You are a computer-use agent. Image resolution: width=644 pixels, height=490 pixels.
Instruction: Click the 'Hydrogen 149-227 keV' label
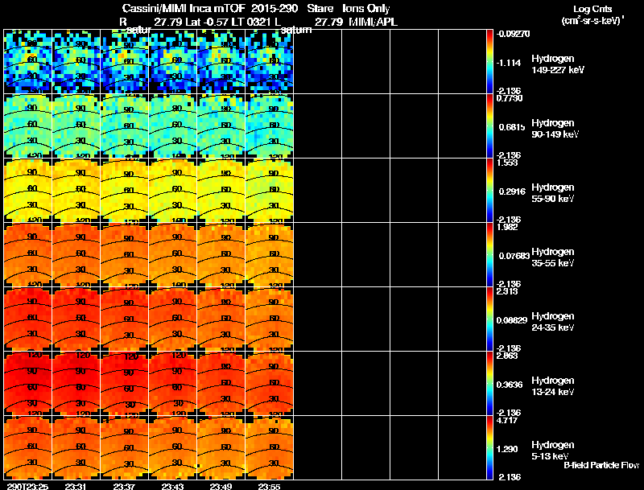(x=558, y=64)
